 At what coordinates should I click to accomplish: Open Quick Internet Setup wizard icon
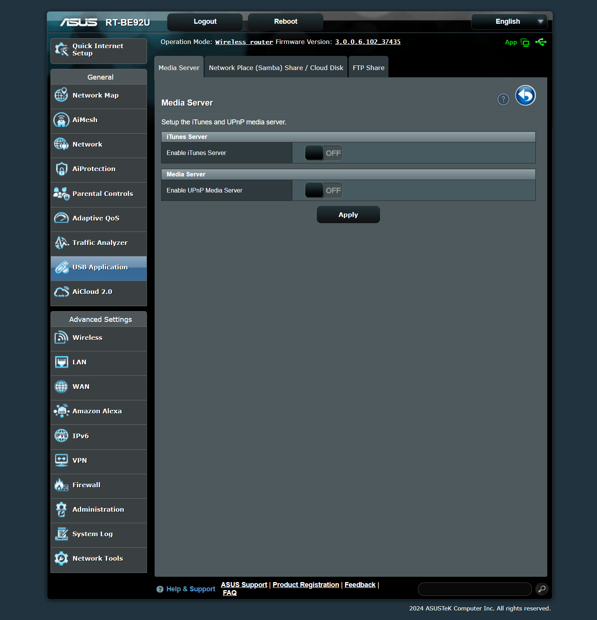(61, 49)
